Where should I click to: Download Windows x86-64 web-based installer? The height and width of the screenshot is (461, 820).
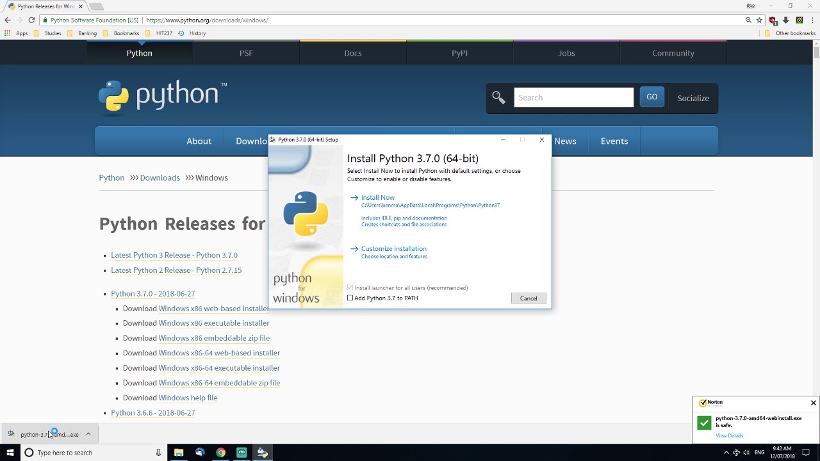pos(219,353)
